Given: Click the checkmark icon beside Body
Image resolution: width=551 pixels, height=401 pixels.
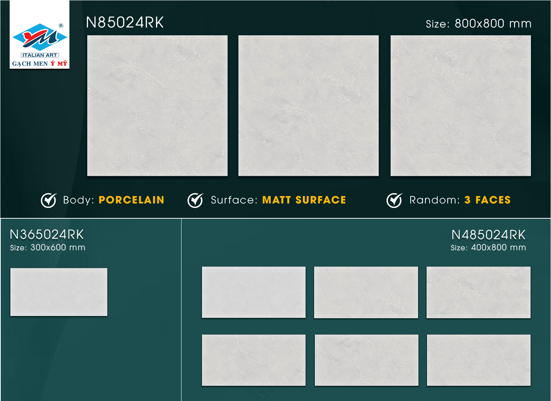Looking at the screenshot, I should pyautogui.click(x=48, y=200).
